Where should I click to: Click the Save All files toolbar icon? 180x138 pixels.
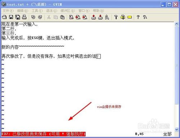tap(18, 17)
